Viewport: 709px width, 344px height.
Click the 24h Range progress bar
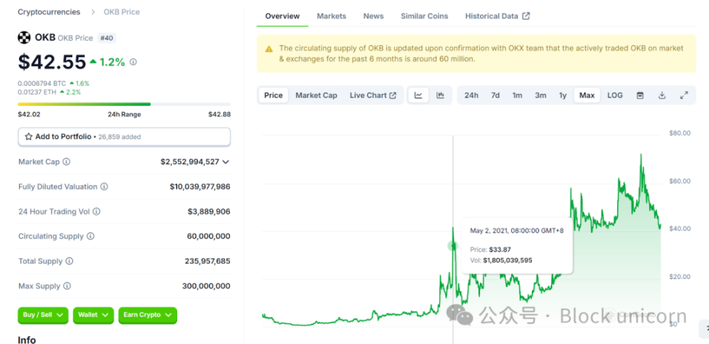[x=124, y=104]
